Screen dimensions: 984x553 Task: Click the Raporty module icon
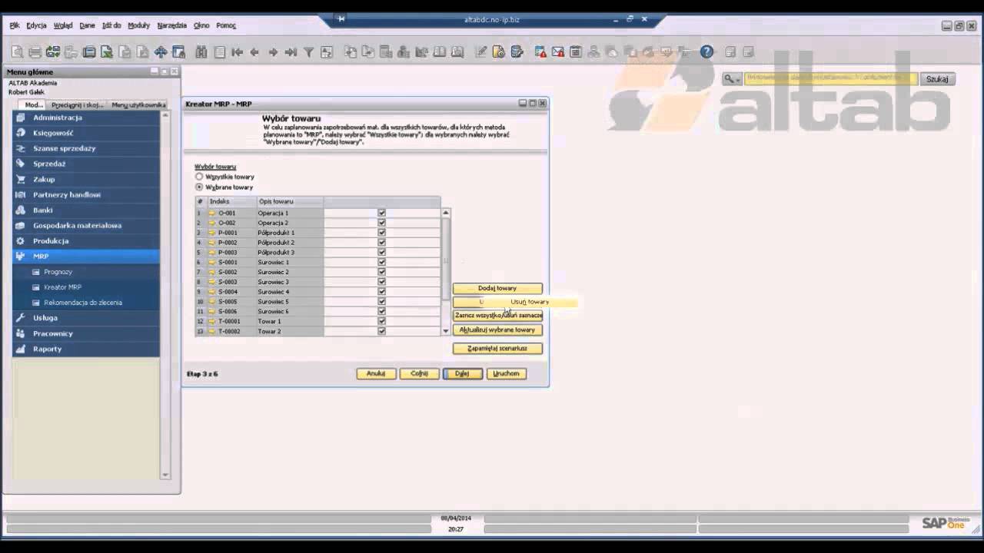coord(21,349)
